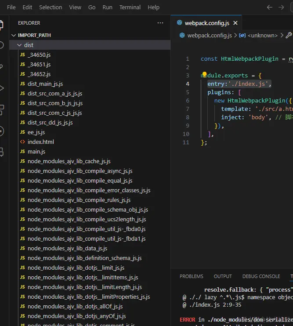Close the webpack.config.js tab

pos(235,23)
